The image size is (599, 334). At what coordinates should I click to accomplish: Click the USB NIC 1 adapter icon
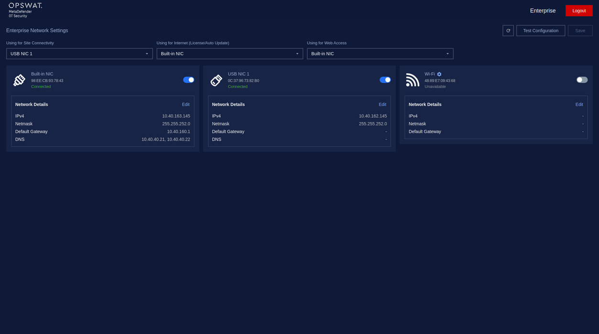[x=216, y=80]
